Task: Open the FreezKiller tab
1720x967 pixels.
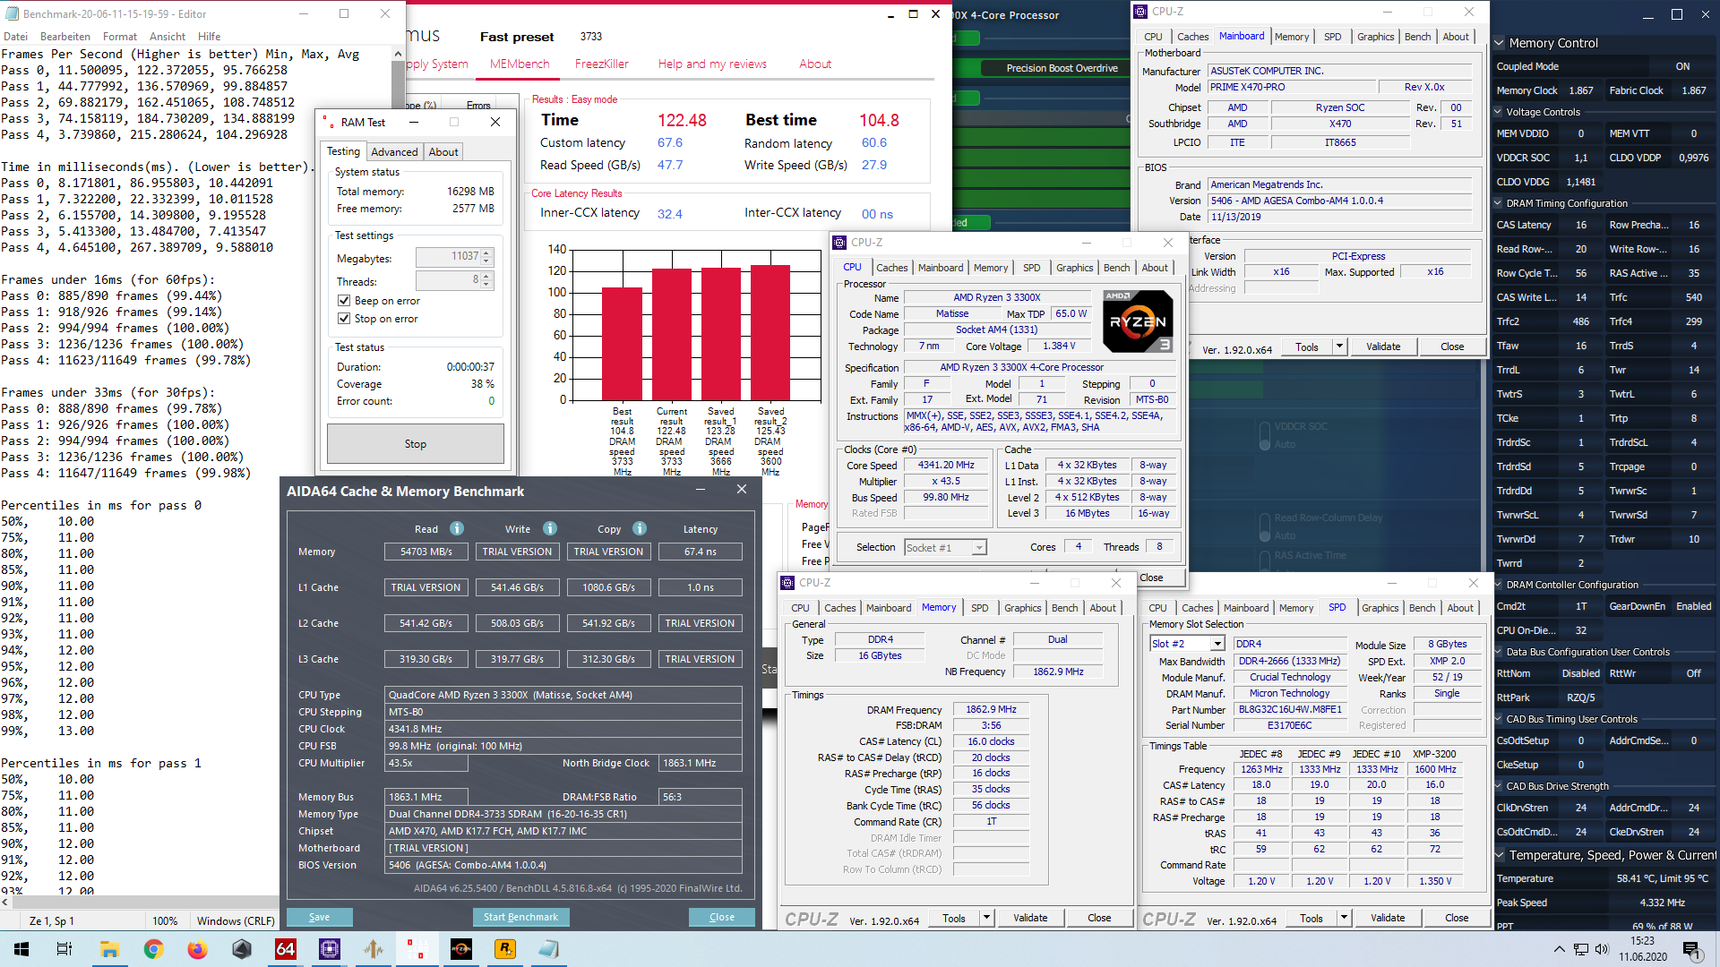Action: tap(601, 64)
